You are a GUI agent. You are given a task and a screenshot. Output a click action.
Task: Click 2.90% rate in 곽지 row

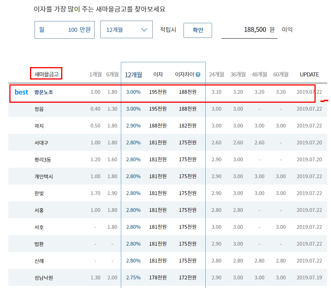(x=133, y=126)
